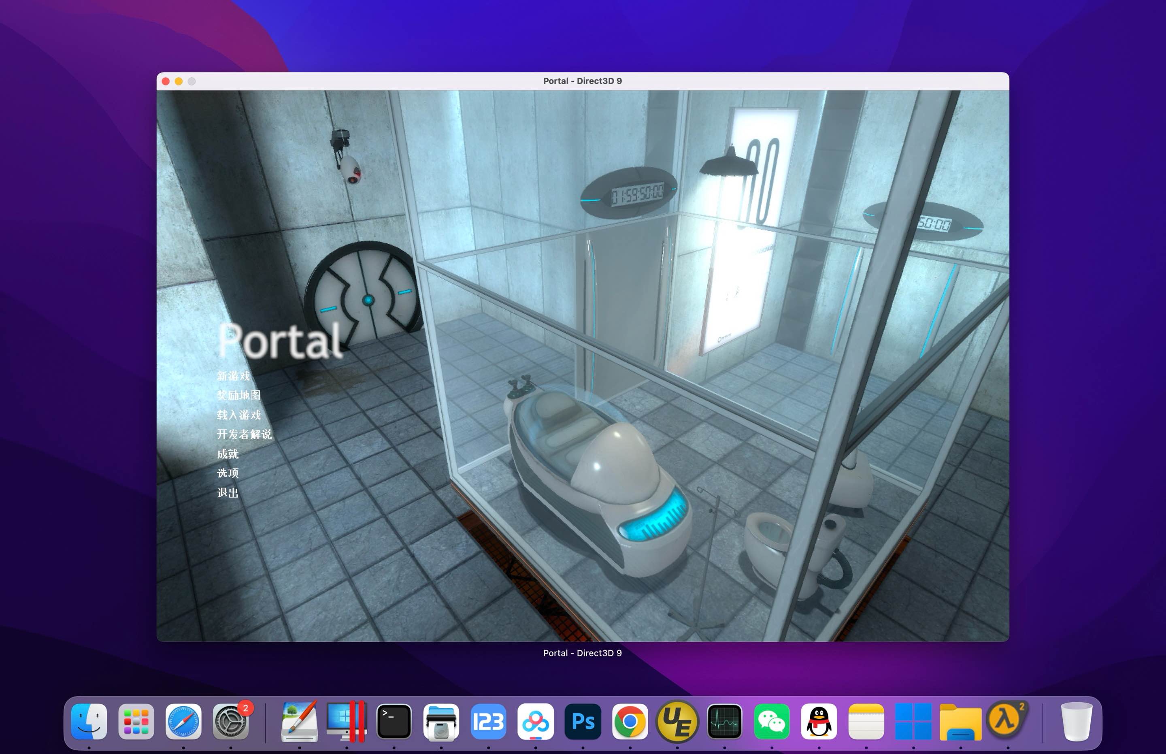Select 载入游戏 to load a game
The width and height of the screenshot is (1166, 754).
click(239, 415)
